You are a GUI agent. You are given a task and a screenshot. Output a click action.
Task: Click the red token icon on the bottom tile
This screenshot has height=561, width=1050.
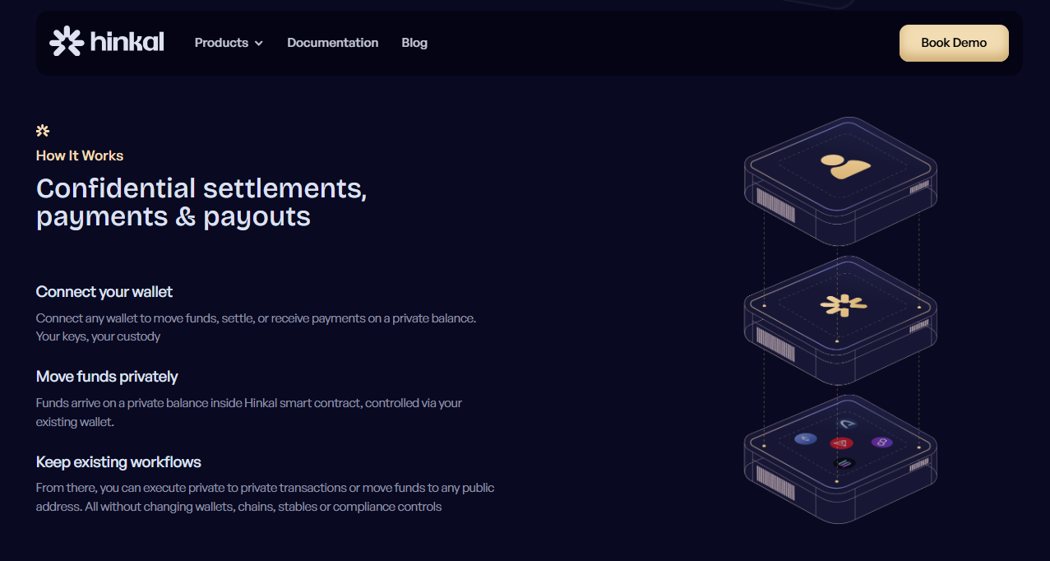coord(841,443)
